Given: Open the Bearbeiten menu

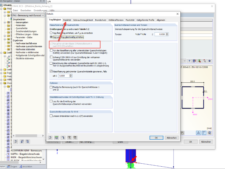Looking at the screenshot, I should (x=26, y=10).
